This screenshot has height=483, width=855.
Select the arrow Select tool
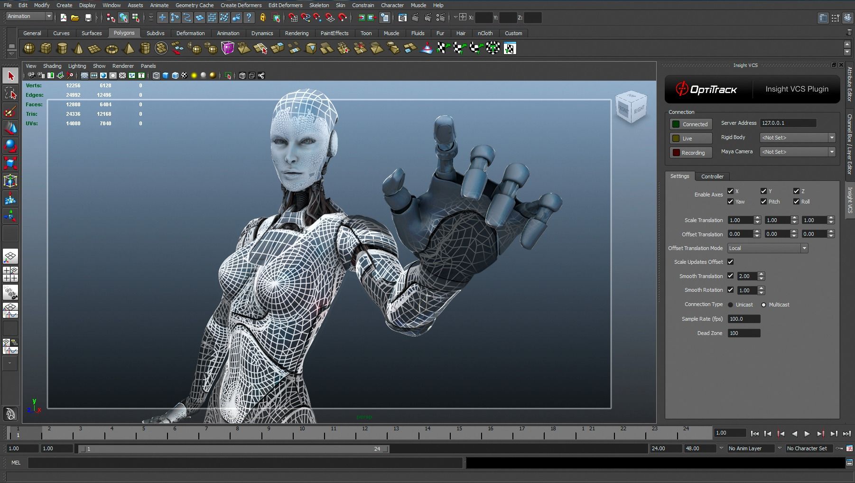coord(10,76)
